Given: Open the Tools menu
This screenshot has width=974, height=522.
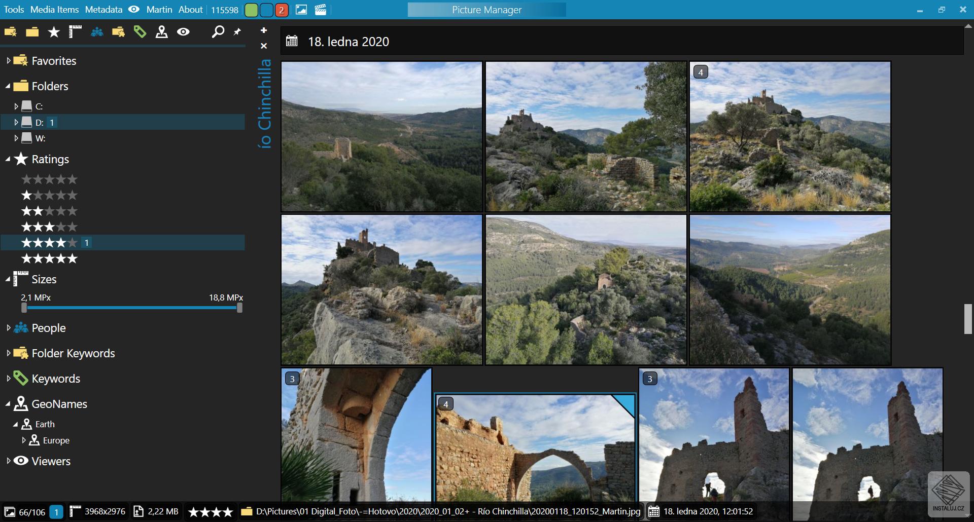Looking at the screenshot, I should pyautogui.click(x=14, y=9).
